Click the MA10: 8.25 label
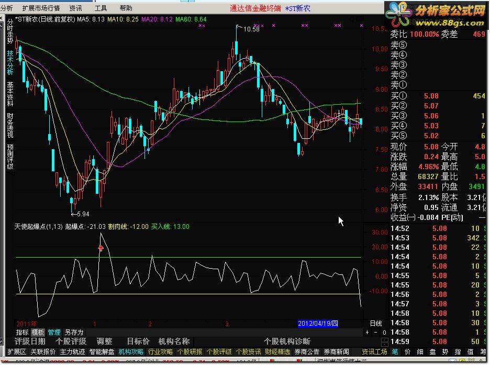Screen dimensions: 490x365 point(123,19)
